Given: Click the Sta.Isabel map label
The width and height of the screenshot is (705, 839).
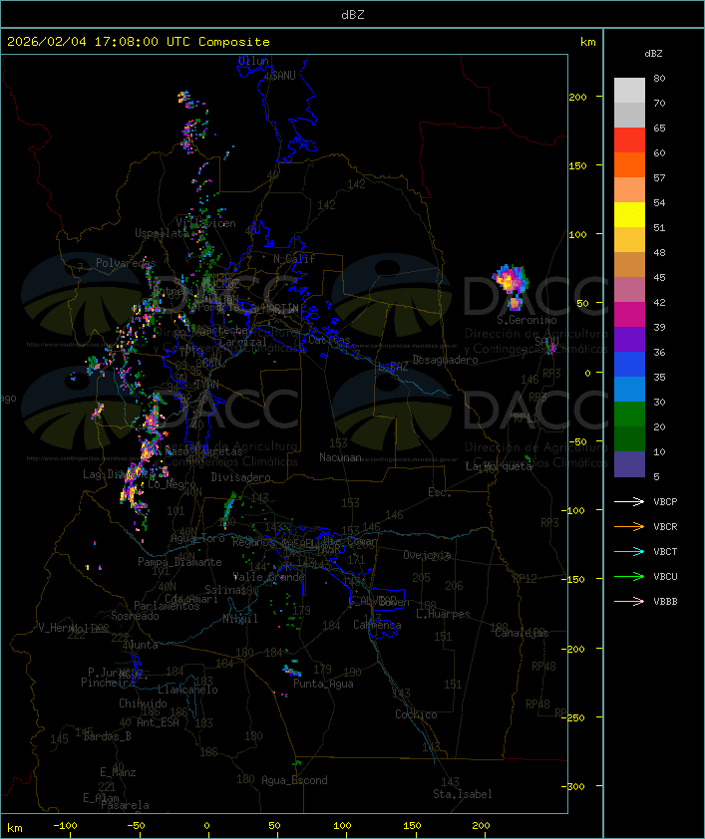Looking at the screenshot, I should point(463,794).
